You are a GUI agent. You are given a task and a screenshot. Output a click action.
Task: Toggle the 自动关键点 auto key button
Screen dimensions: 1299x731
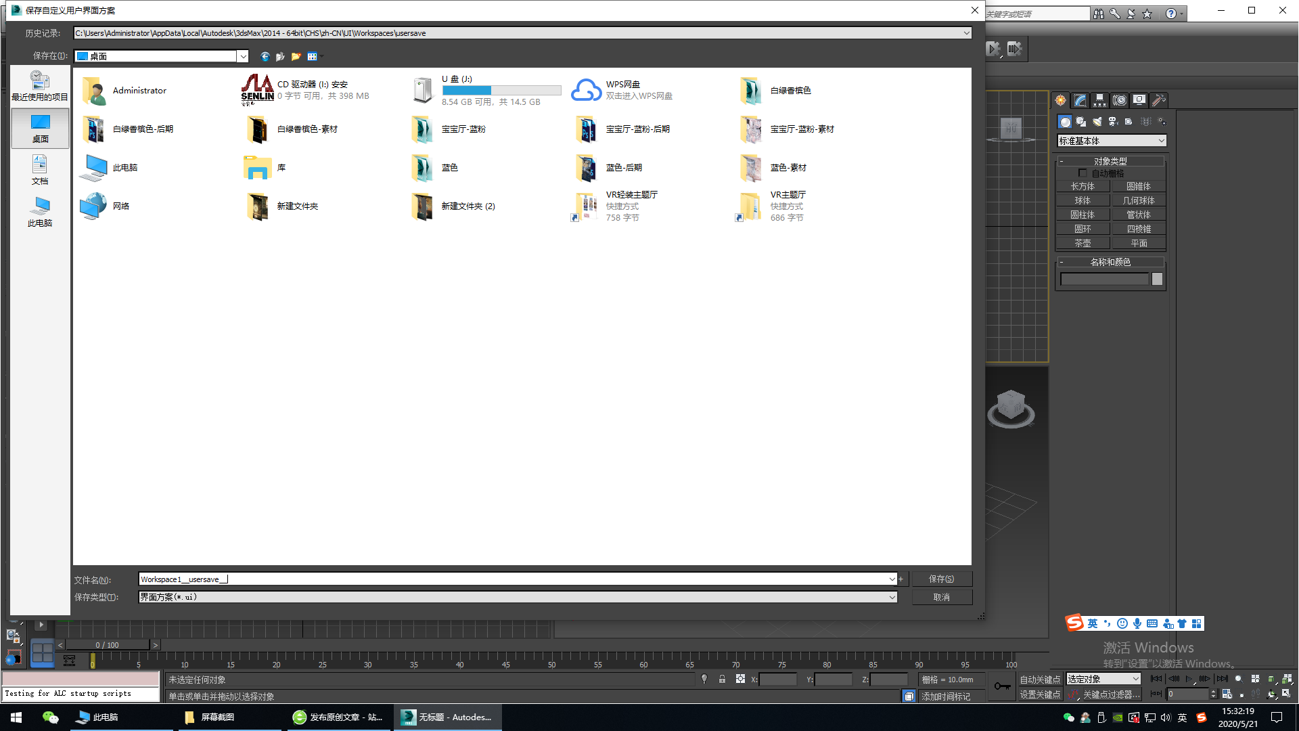coord(1040,679)
